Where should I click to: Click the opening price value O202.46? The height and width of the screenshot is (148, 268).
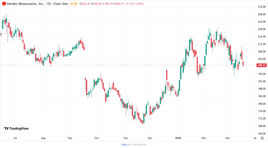point(86,3)
